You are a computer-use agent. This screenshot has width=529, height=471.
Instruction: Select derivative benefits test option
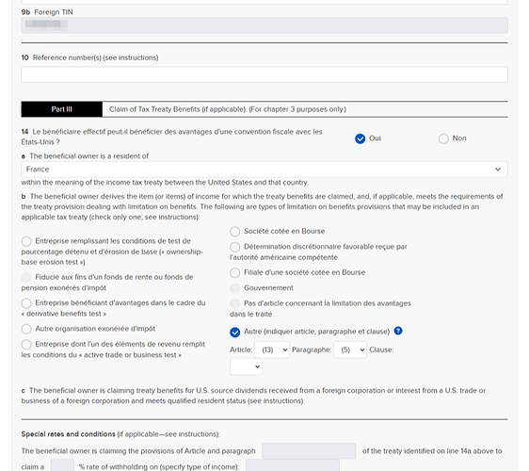(x=26, y=303)
